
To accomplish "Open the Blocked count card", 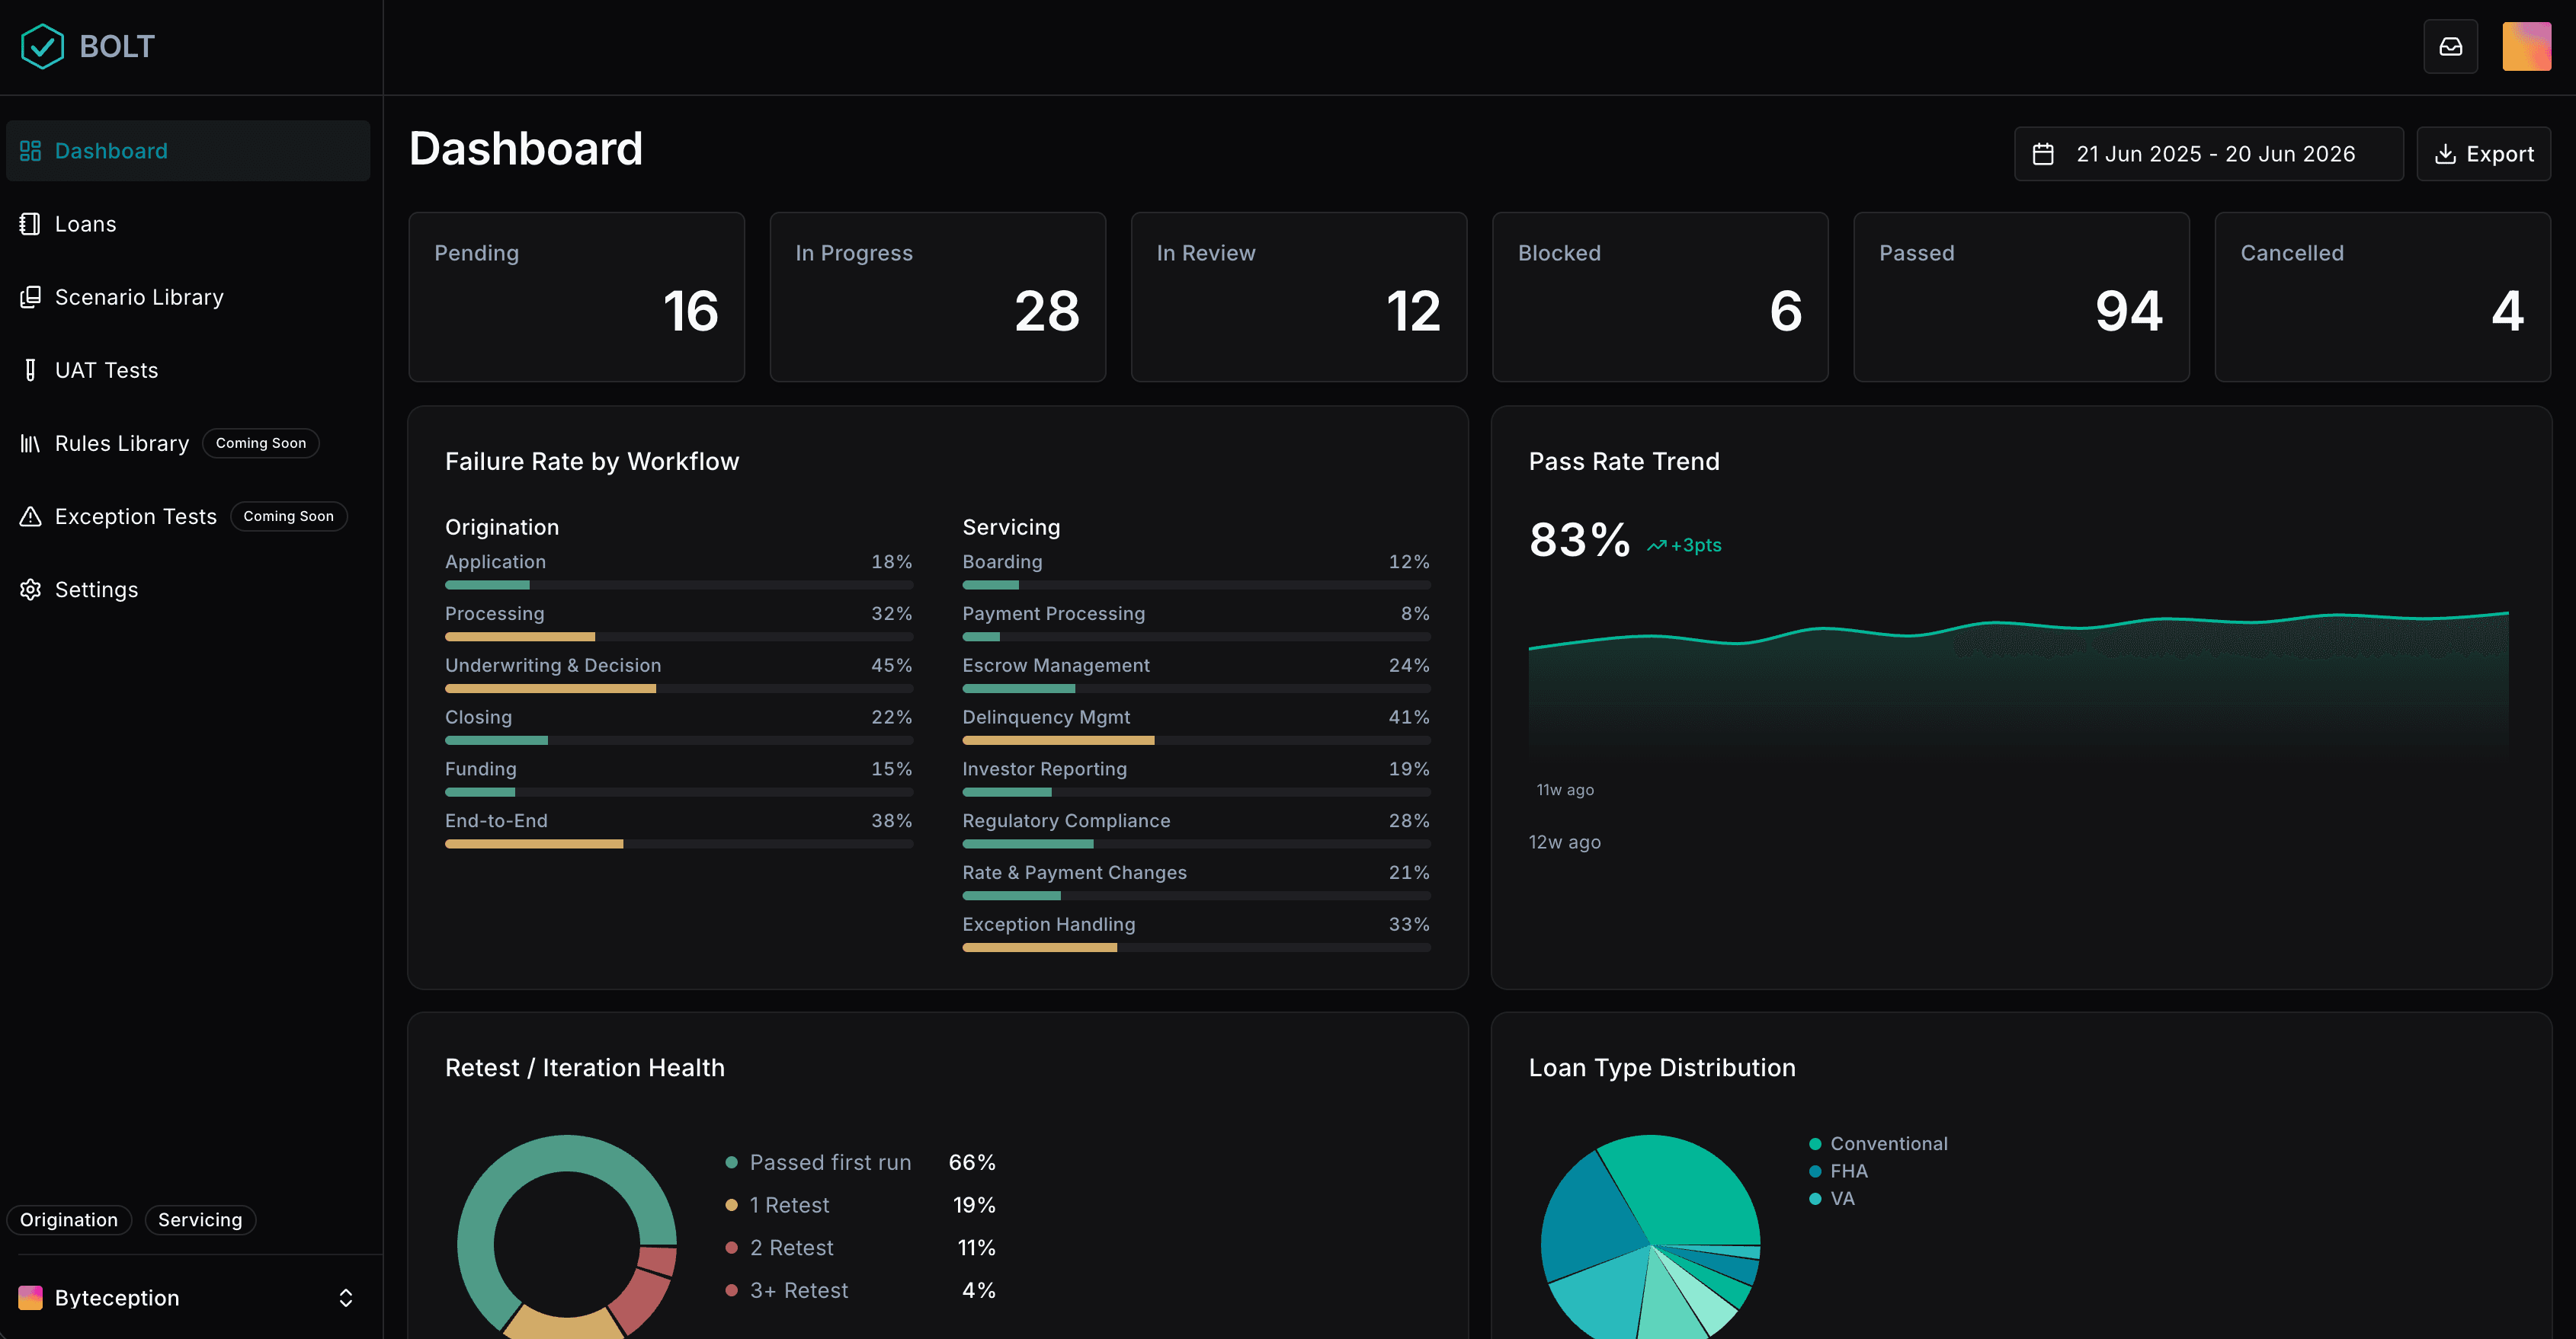I will [1660, 297].
